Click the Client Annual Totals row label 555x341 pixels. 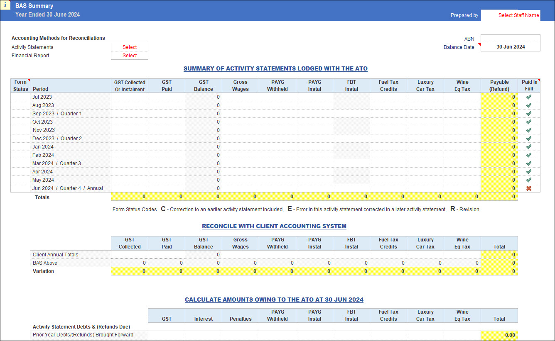coord(55,255)
